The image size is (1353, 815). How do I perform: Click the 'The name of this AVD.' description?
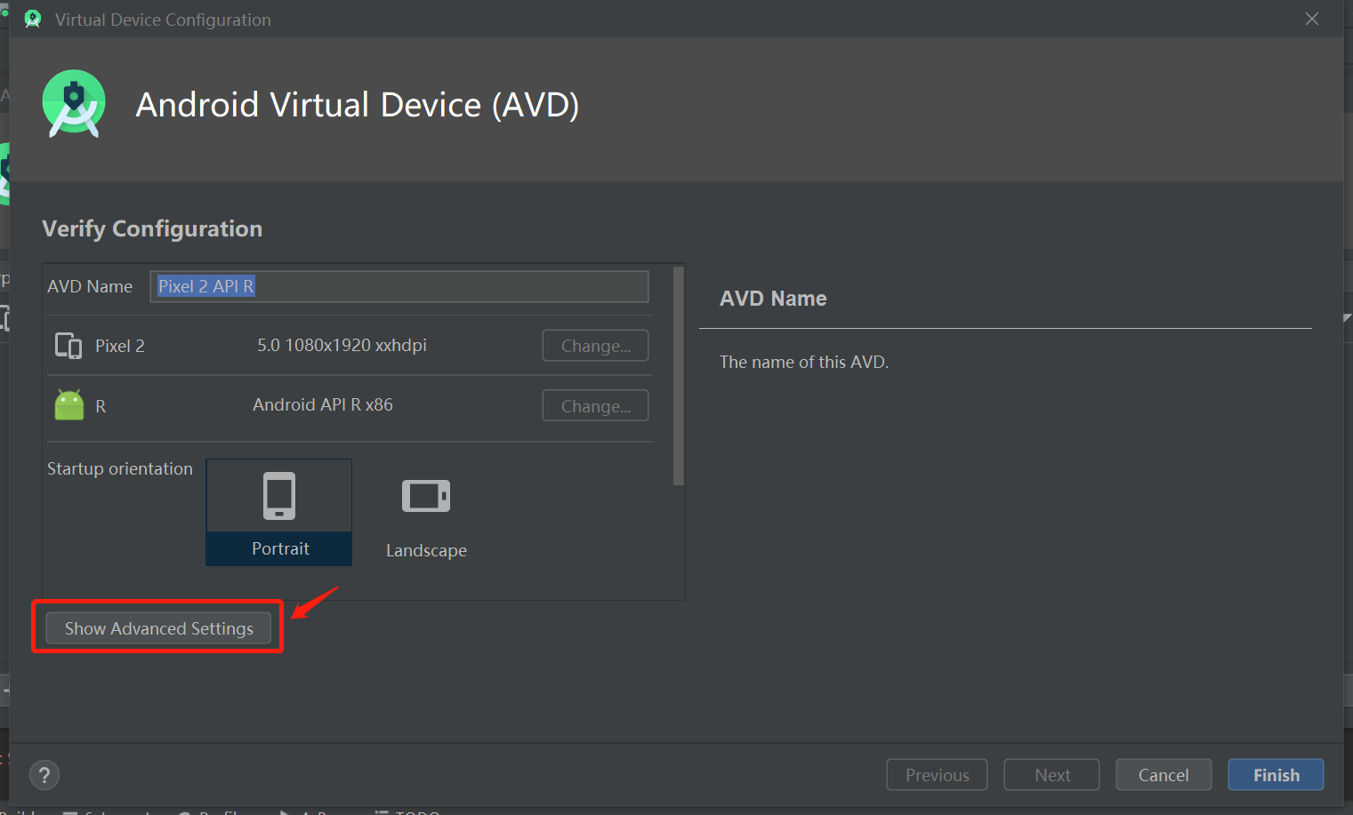(804, 362)
